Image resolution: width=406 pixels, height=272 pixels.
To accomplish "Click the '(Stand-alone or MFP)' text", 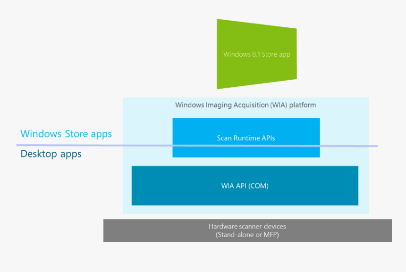I will pyautogui.click(x=247, y=235).
